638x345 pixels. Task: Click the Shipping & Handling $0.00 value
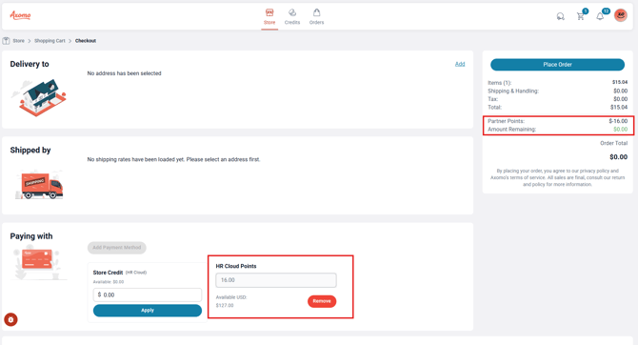621,91
